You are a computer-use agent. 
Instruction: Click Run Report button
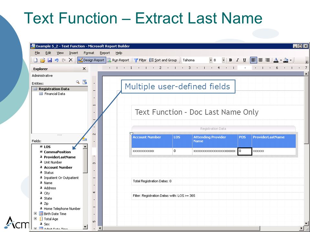(118, 60)
